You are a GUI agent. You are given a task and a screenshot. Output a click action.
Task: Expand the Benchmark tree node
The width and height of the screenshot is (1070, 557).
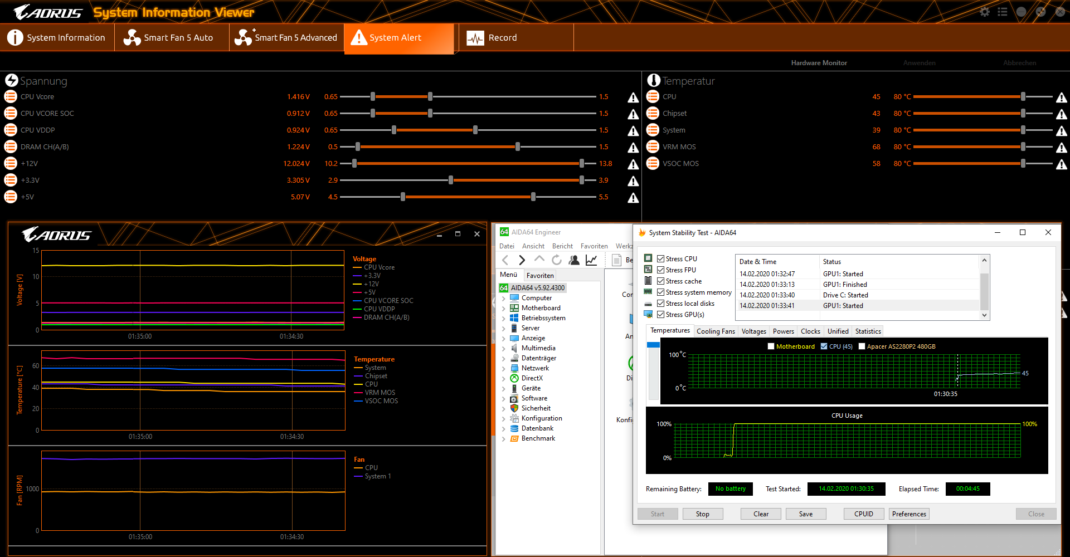504,438
